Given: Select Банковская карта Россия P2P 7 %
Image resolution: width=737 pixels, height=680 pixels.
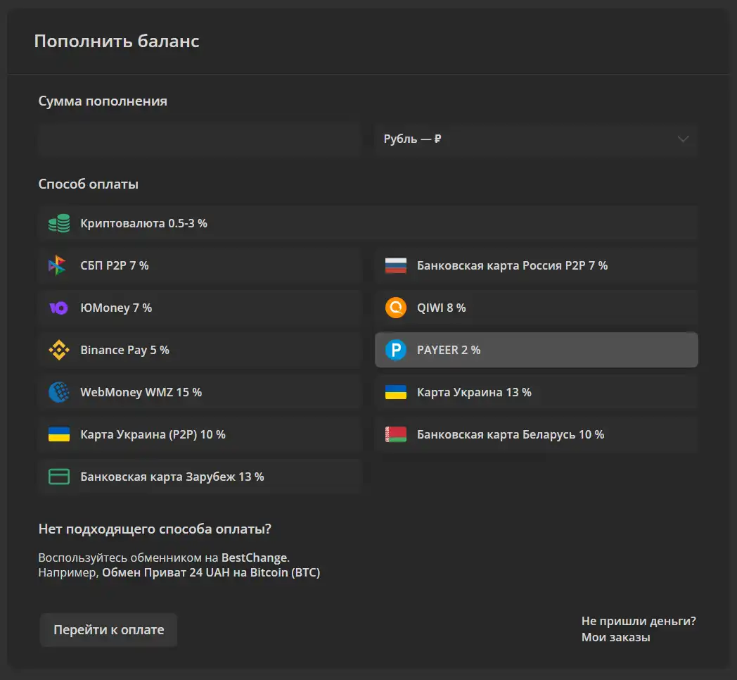Looking at the screenshot, I should 537,265.
